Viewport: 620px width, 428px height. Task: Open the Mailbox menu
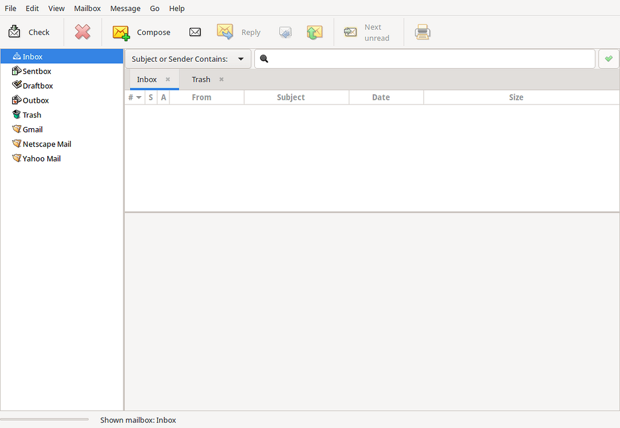pos(87,8)
